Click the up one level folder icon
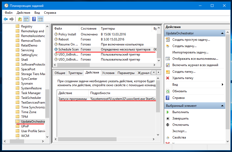 click(20, 19)
